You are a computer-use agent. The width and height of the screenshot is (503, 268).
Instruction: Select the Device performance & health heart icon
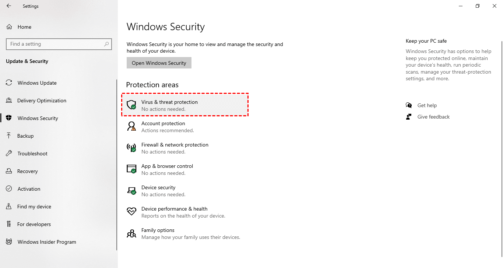131,212
